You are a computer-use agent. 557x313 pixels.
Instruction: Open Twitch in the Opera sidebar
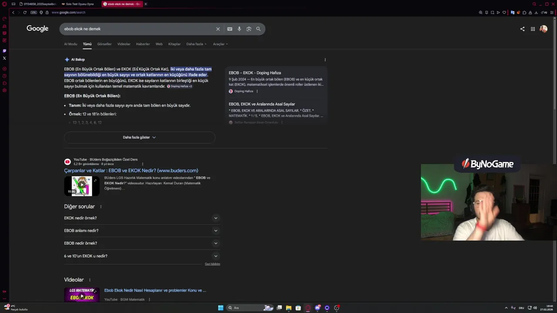[x=4, y=51]
